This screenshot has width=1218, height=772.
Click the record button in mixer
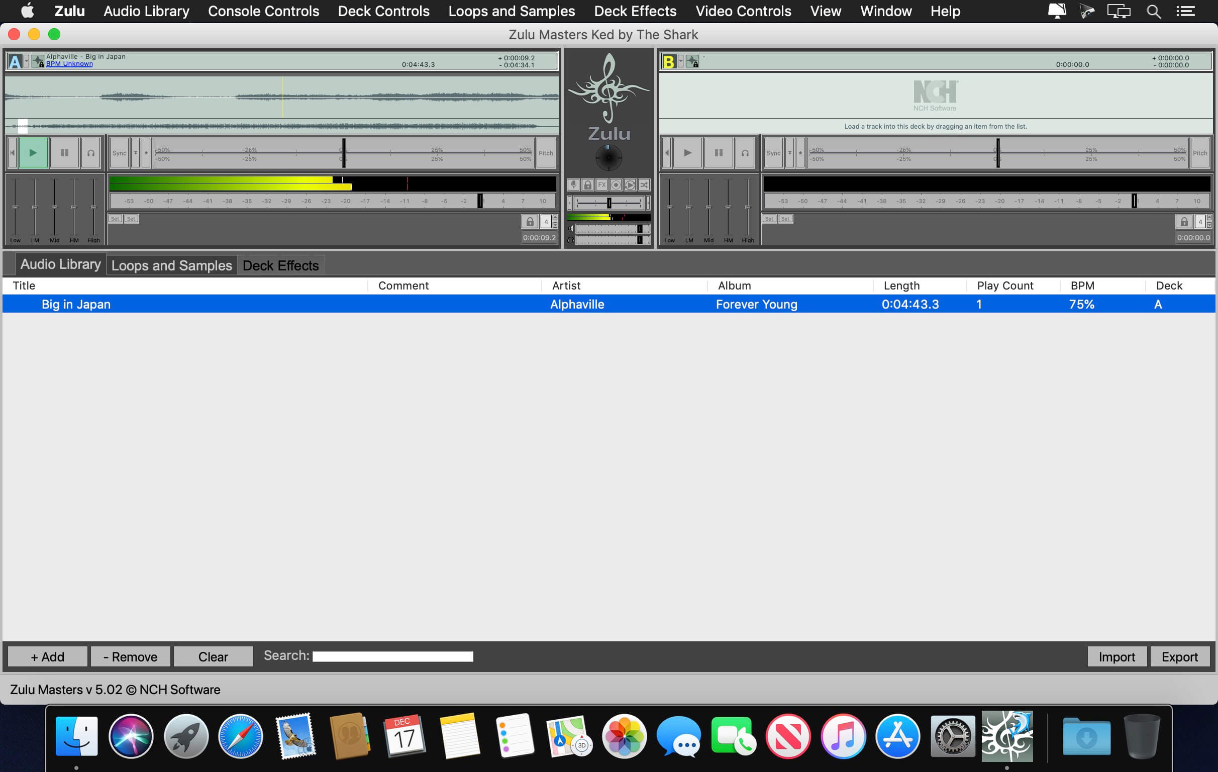[x=616, y=184]
